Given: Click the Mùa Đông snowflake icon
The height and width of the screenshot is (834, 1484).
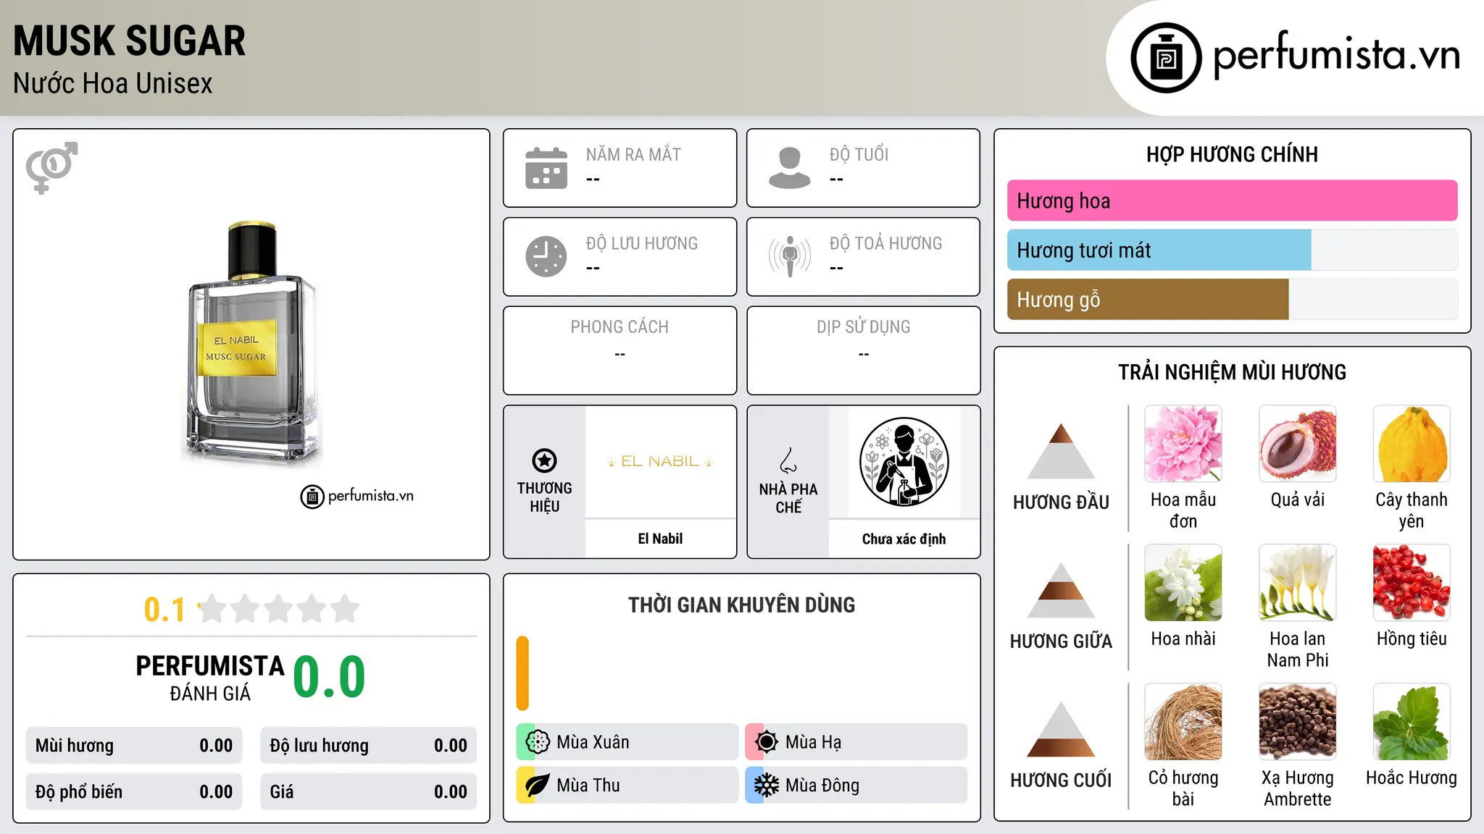Looking at the screenshot, I should (x=767, y=785).
